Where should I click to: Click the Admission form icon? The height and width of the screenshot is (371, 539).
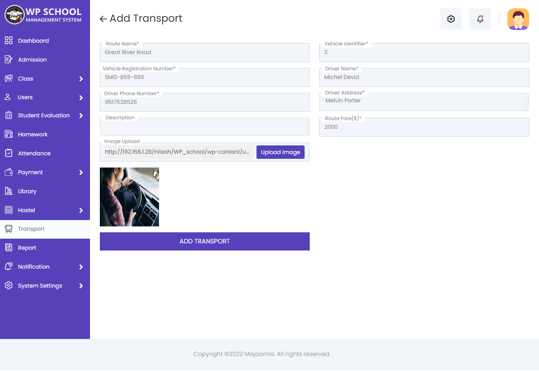[9, 59]
